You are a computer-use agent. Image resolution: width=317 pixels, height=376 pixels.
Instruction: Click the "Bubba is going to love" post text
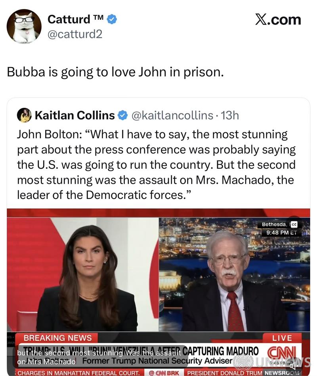[115, 73]
